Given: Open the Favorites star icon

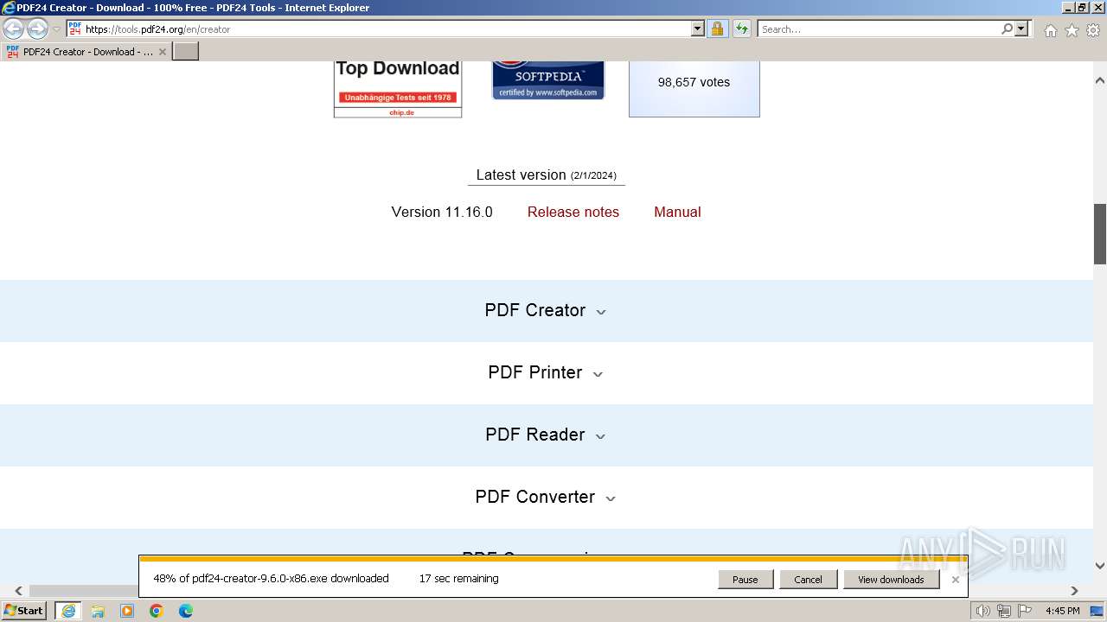Looking at the screenshot, I should pos(1072,30).
